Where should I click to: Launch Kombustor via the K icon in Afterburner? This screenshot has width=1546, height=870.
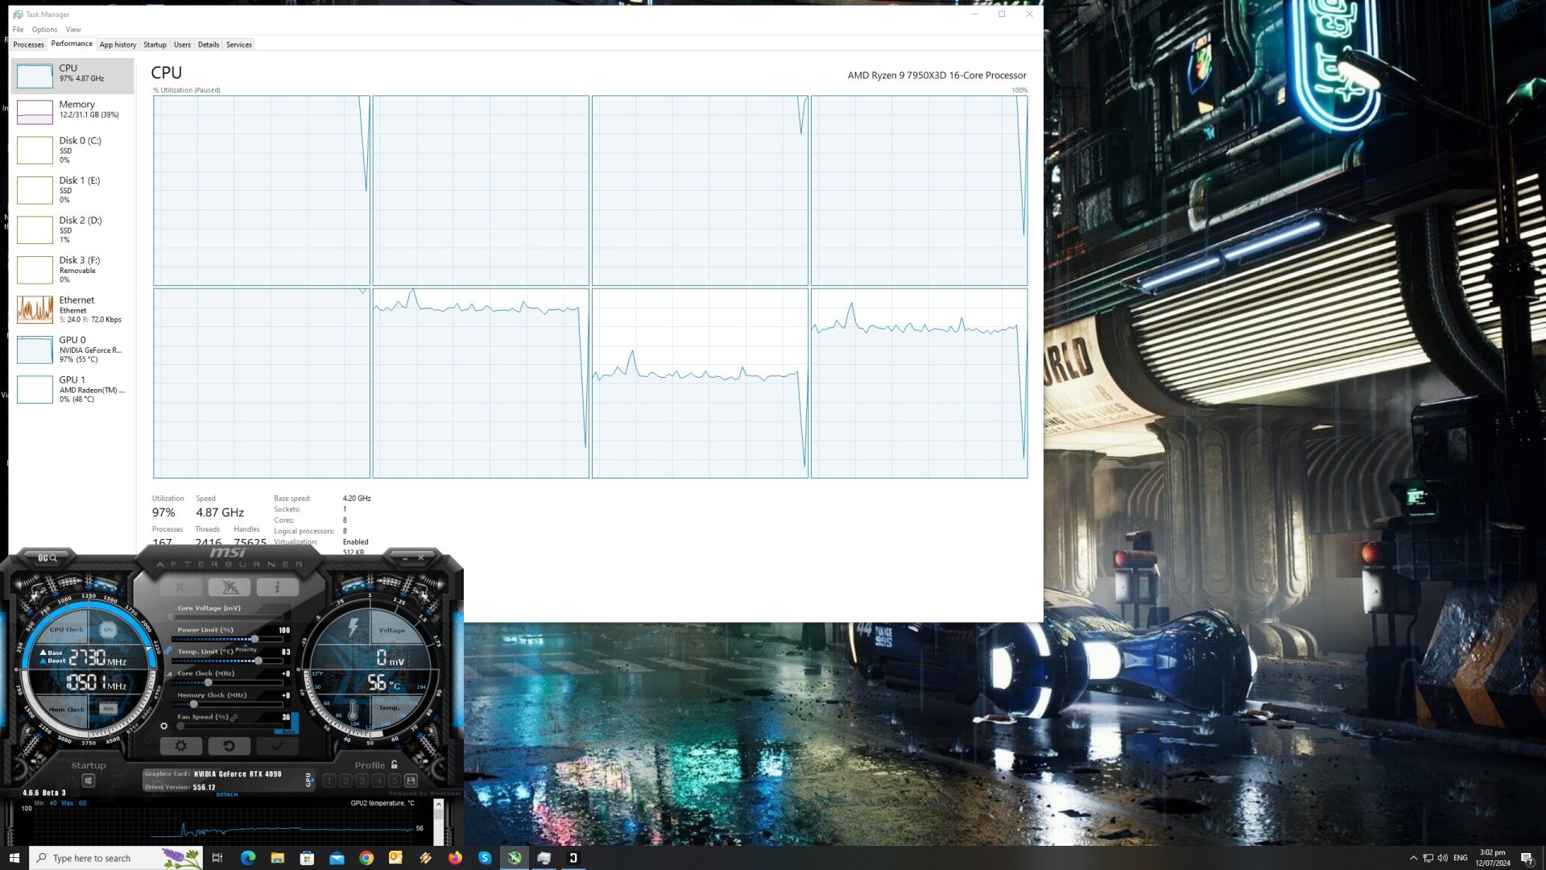[180, 587]
